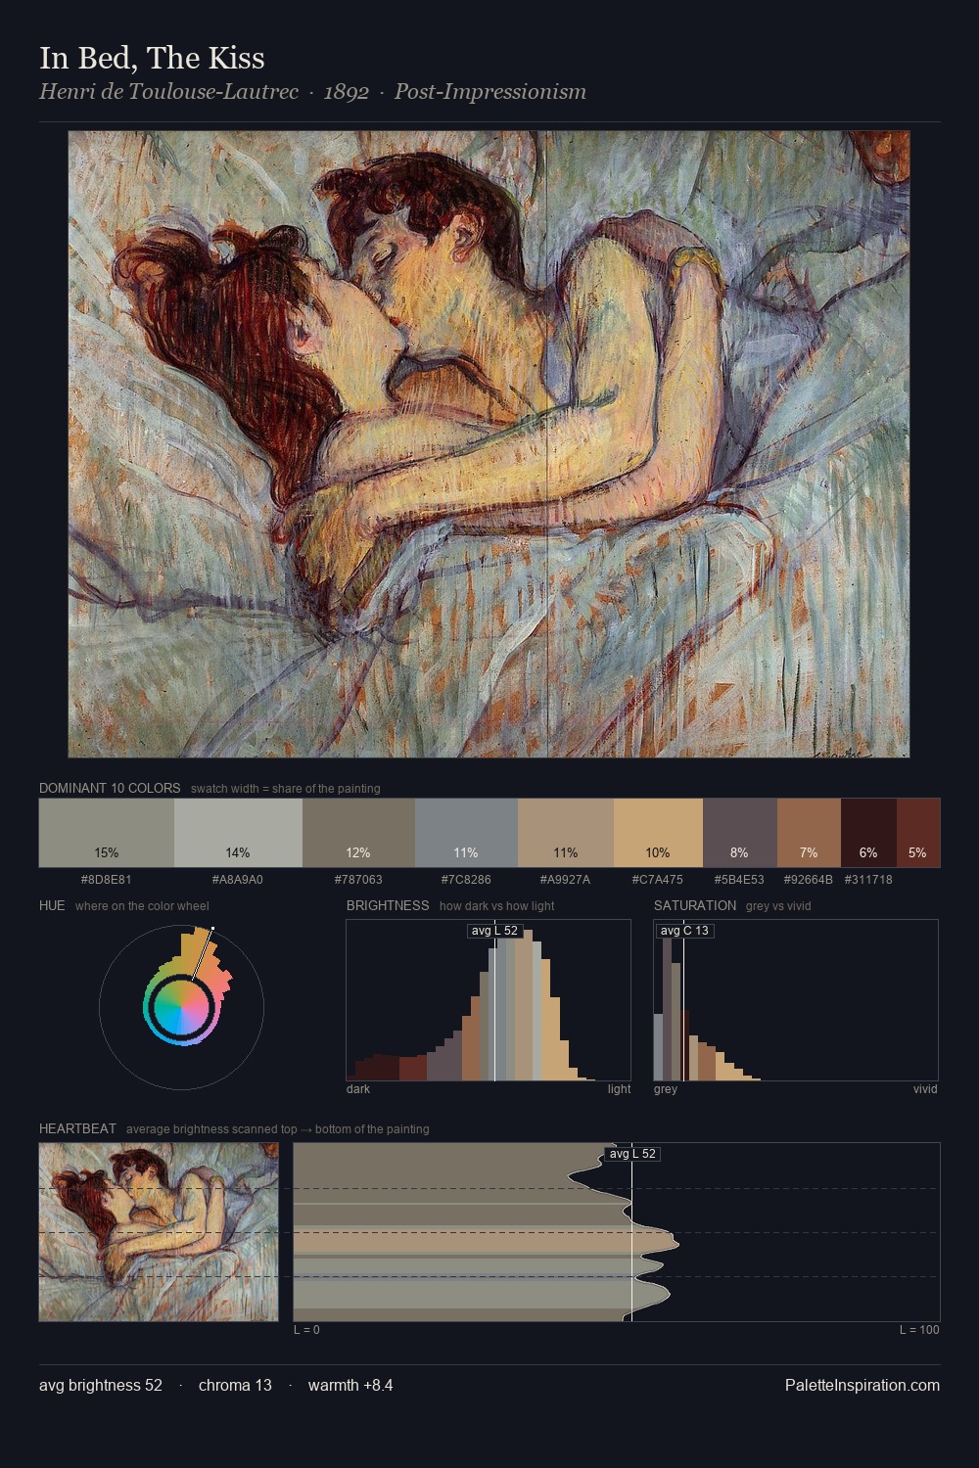Choose the #C7A475 golden swatch at 10%
Image resolution: width=979 pixels, height=1468 pixels.
click(658, 833)
